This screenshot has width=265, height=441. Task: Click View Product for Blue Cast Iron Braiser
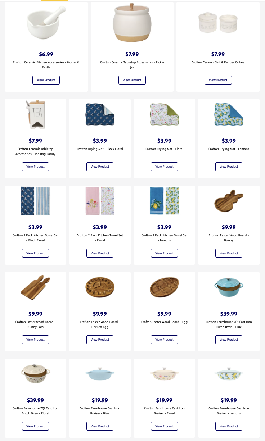[100, 426]
